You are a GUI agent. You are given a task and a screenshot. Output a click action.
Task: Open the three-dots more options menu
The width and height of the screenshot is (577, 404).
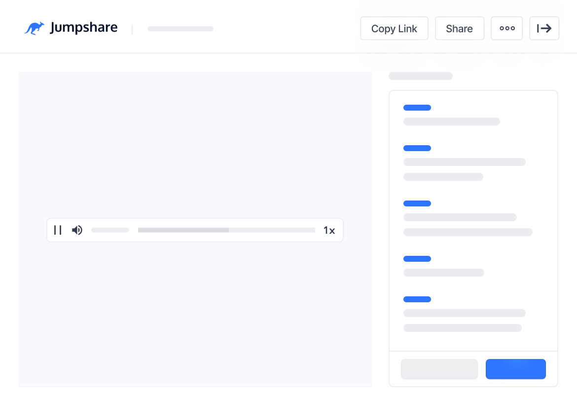507,29
